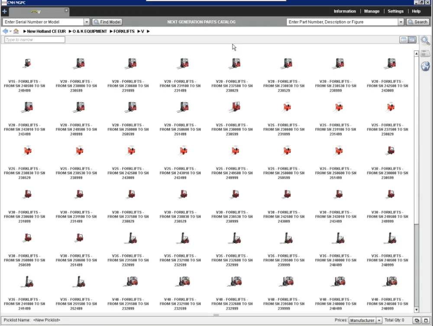Viewport: 433px width, 326px height.
Task: Open the Manage menu
Action: tap(372, 11)
